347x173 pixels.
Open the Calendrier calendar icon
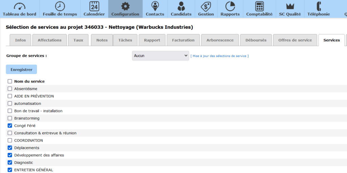point(94,6)
